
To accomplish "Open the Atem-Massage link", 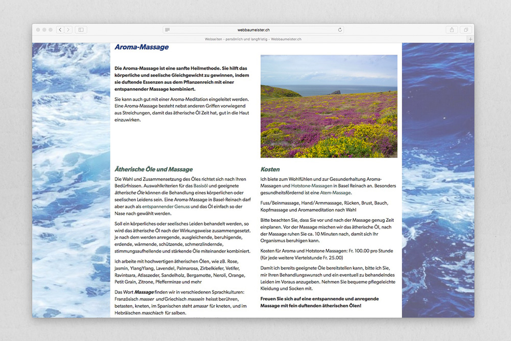I will pos(335,193).
